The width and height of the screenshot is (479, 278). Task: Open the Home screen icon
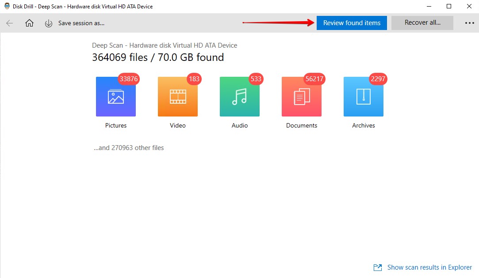(29, 23)
